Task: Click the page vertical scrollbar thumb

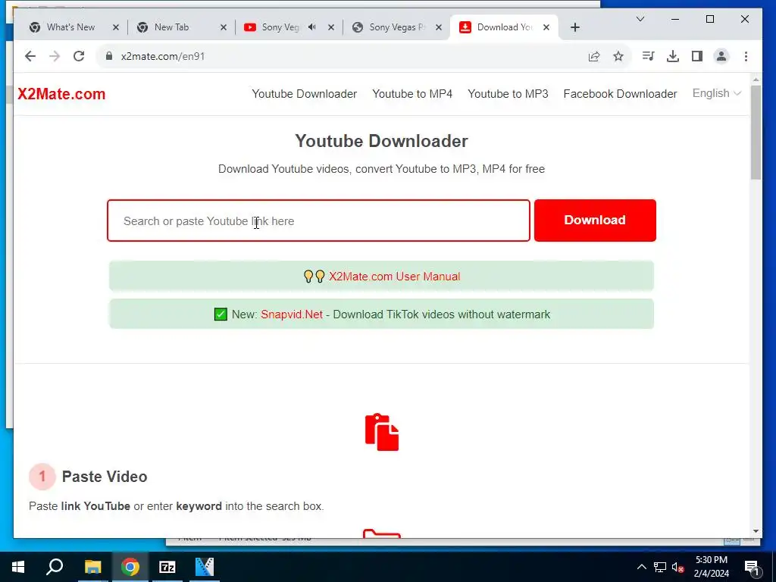Action: (x=756, y=133)
